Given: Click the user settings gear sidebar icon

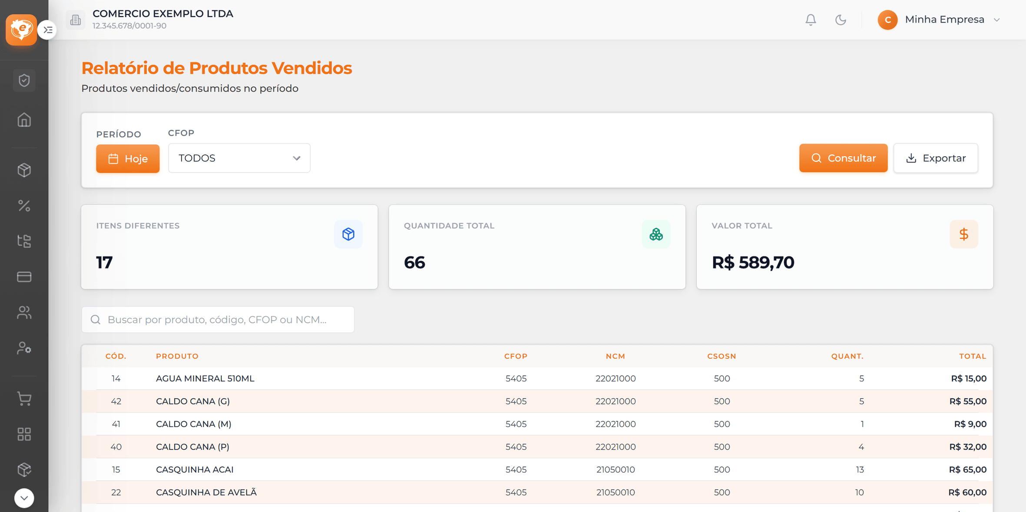Looking at the screenshot, I should (x=24, y=348).
